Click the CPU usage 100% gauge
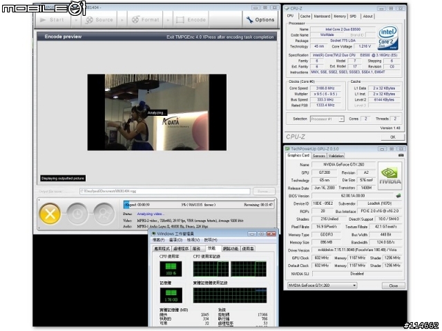 [171, 269]
